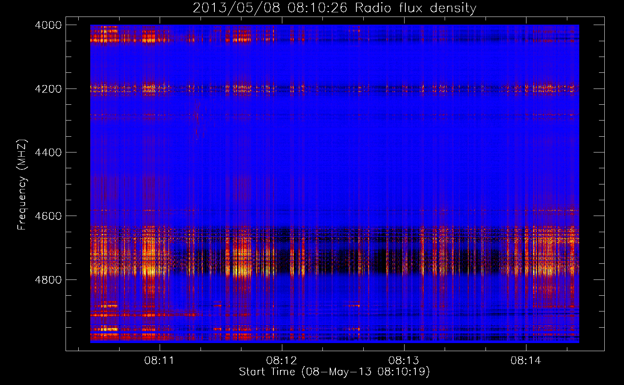Screen dimensions: 624x385
Task: Click the '4200' frequency axis label
Action: point(48,89)
